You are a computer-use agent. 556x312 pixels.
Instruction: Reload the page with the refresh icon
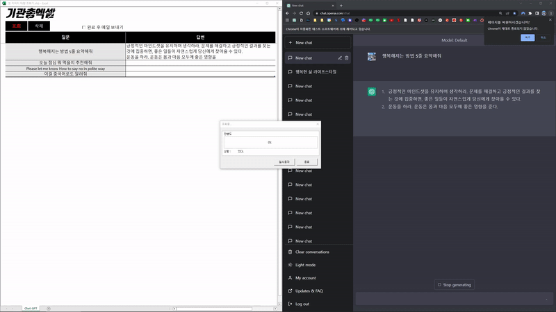[x=301, y=13]
